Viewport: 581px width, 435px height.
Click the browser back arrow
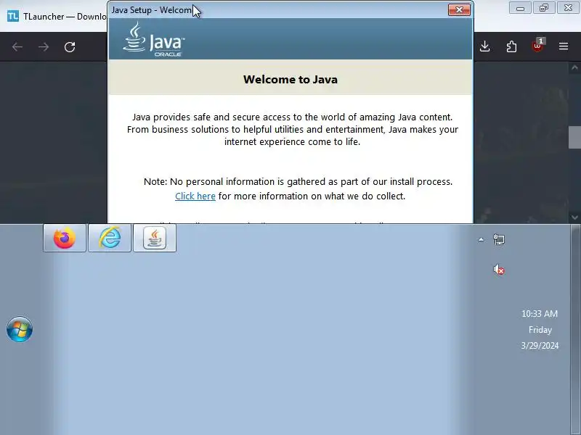pyautogui.click(x=17, y=47)
